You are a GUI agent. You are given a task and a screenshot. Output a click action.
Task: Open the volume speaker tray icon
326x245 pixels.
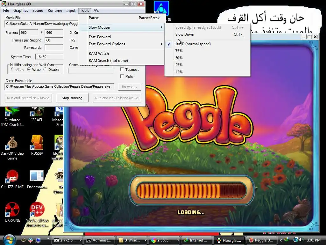point(301,240)
